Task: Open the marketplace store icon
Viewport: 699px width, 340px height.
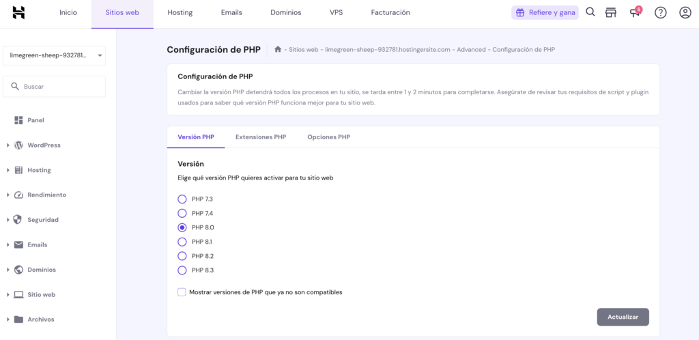Action: [611, 12]
